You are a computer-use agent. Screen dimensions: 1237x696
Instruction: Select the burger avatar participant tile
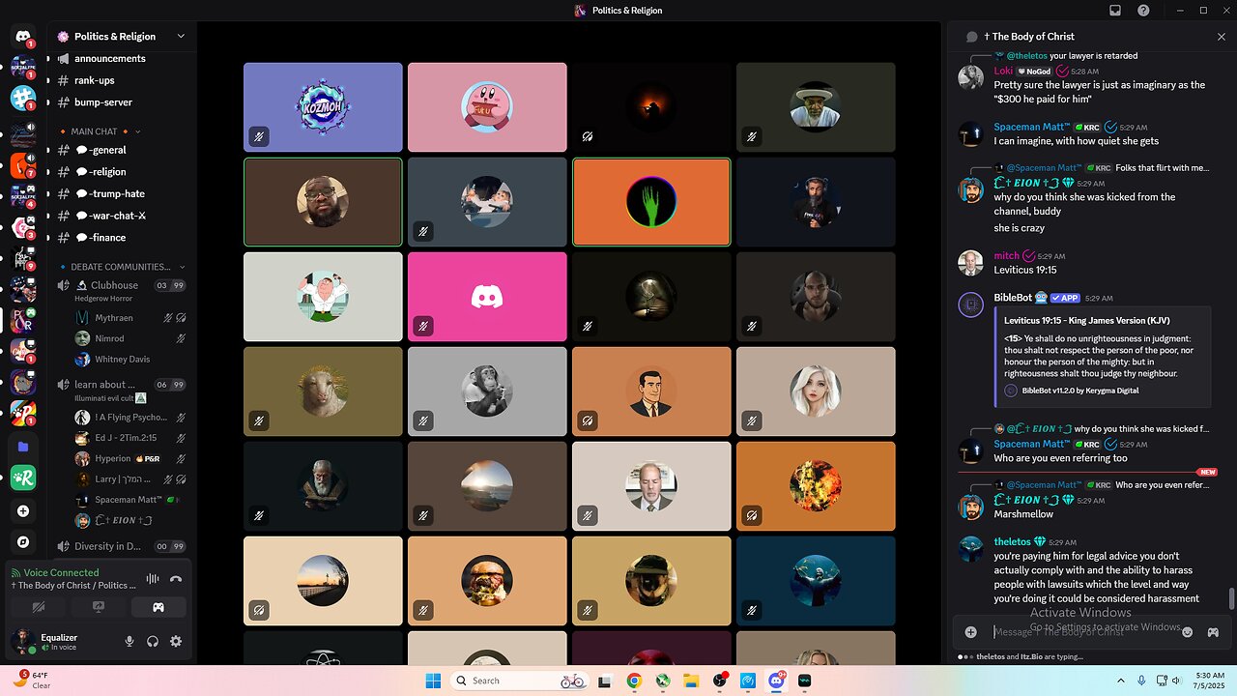click(x=487, y=581)
